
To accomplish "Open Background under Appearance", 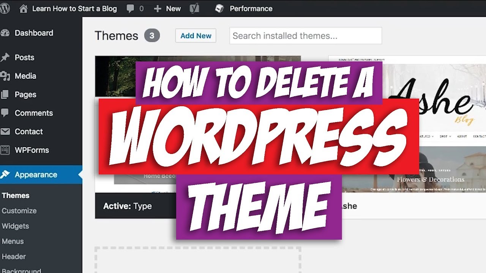I will pos(21,271).
